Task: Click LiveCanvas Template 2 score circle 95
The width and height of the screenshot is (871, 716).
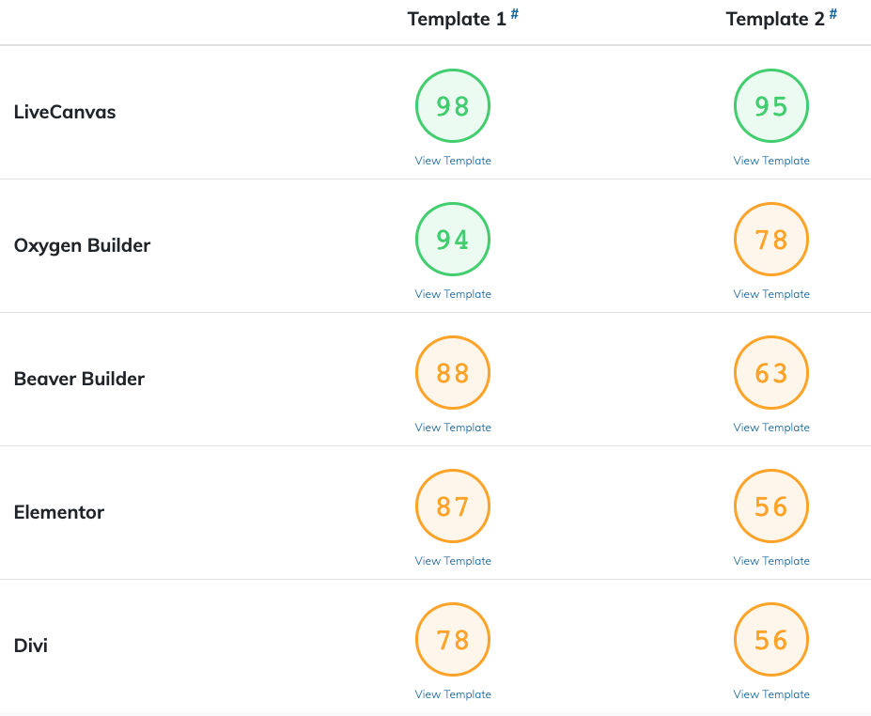Action: coord(771,105)
